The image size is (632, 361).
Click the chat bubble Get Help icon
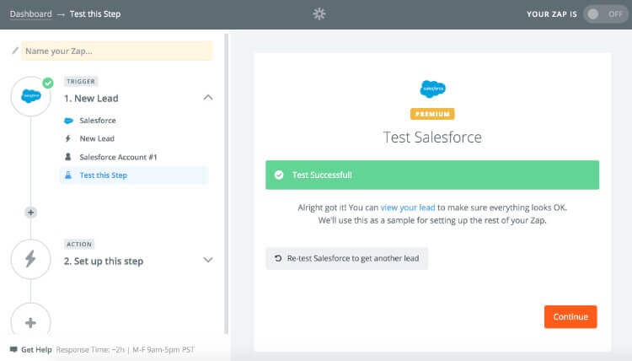[13, 350]
